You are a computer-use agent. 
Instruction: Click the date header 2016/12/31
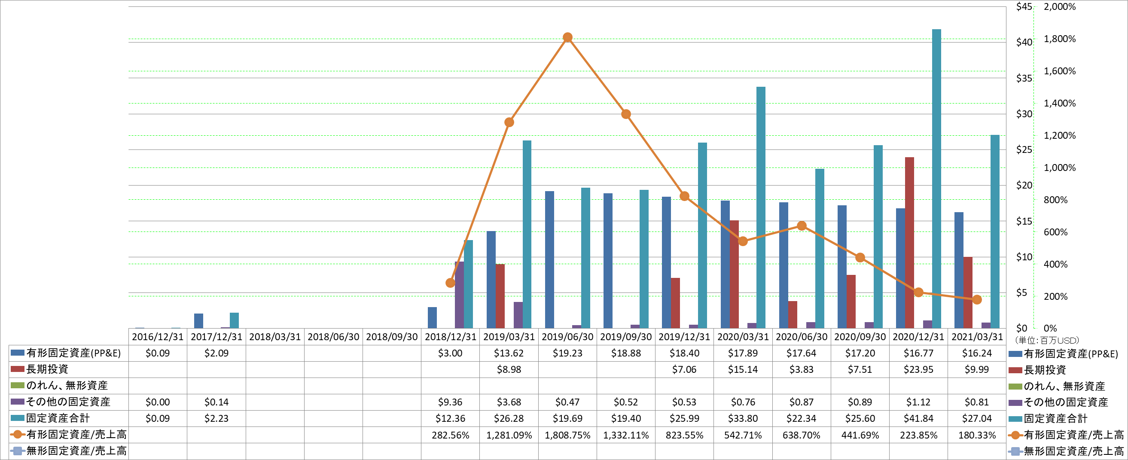click(x=158, y=337)
